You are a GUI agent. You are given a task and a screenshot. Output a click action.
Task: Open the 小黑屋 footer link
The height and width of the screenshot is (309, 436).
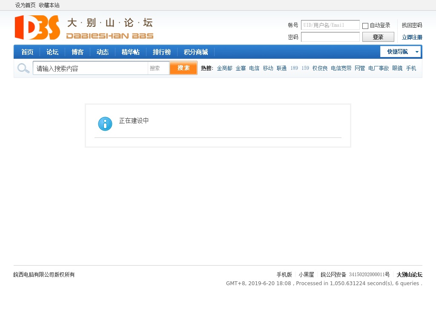306,275
